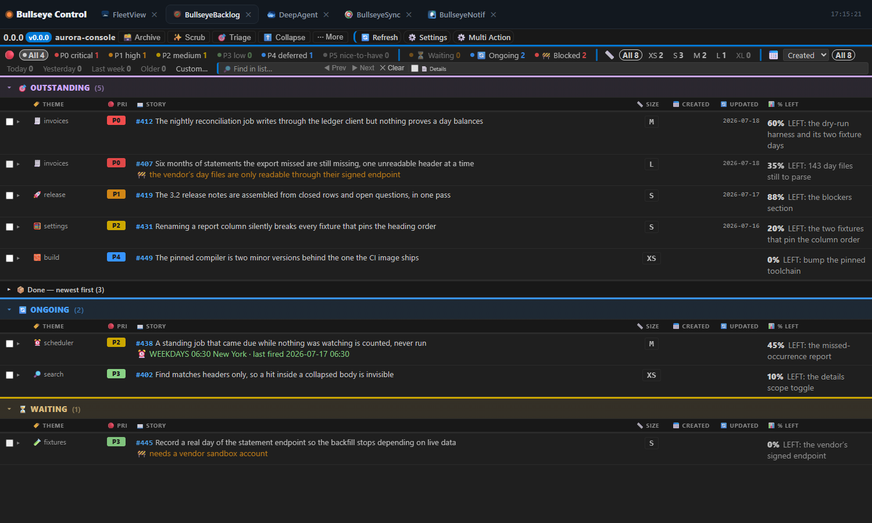872x523 pixels.
Task: Click the Waiting section hourglass icon
Action: click(x=23, y=410)
